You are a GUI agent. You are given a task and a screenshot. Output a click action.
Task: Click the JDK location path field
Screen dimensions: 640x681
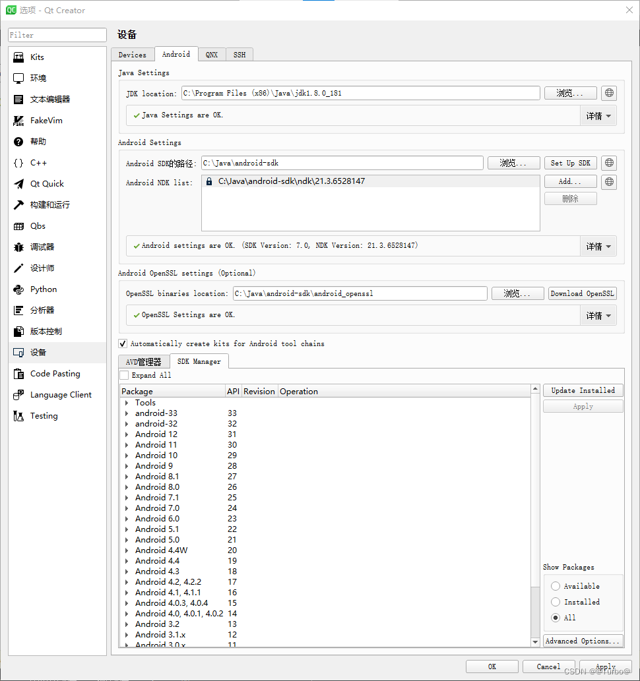(x=360, y=93)
